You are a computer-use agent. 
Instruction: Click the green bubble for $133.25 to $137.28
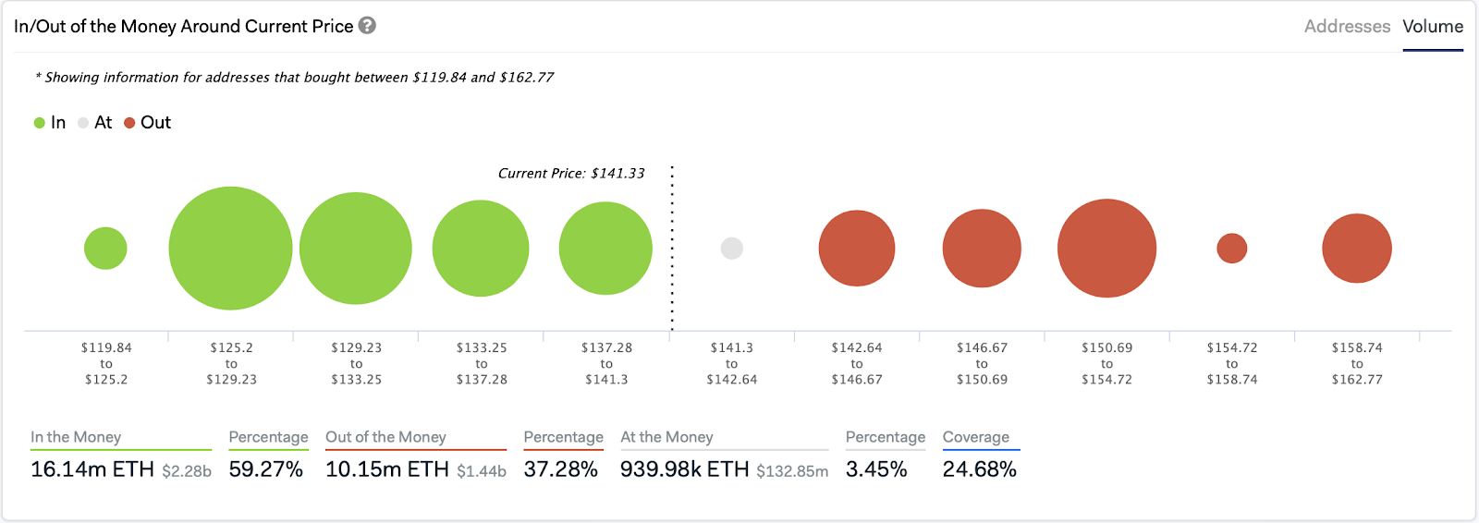click(481, 249)
